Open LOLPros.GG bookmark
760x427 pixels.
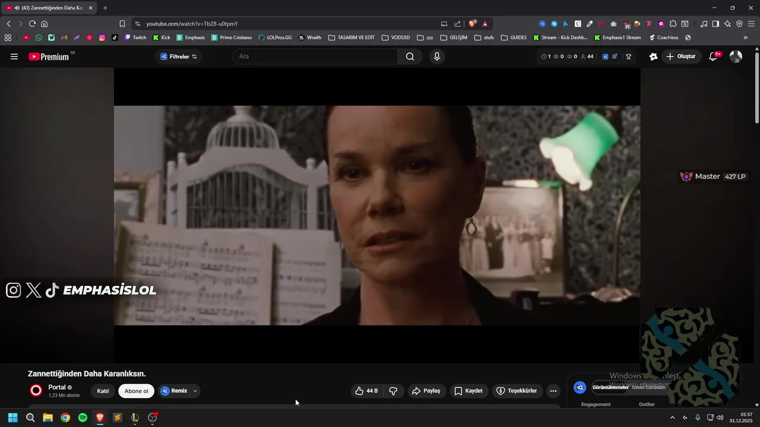pos(275,37)
